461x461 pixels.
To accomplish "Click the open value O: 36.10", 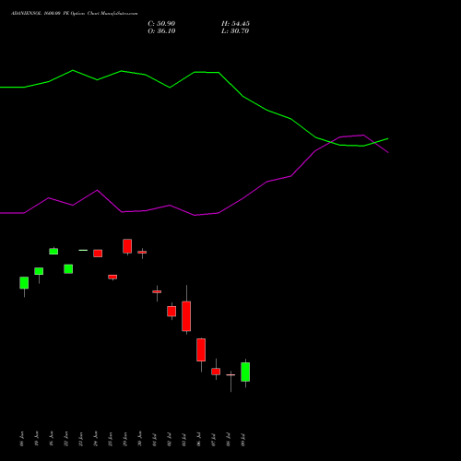I will coord(161,31).
